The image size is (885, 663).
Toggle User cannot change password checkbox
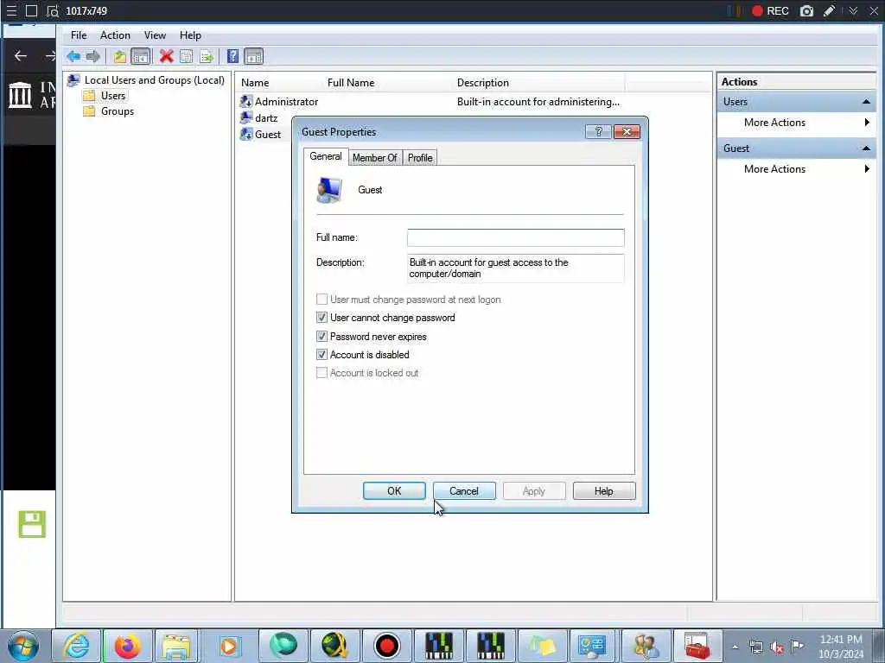(x=322, y=318)
